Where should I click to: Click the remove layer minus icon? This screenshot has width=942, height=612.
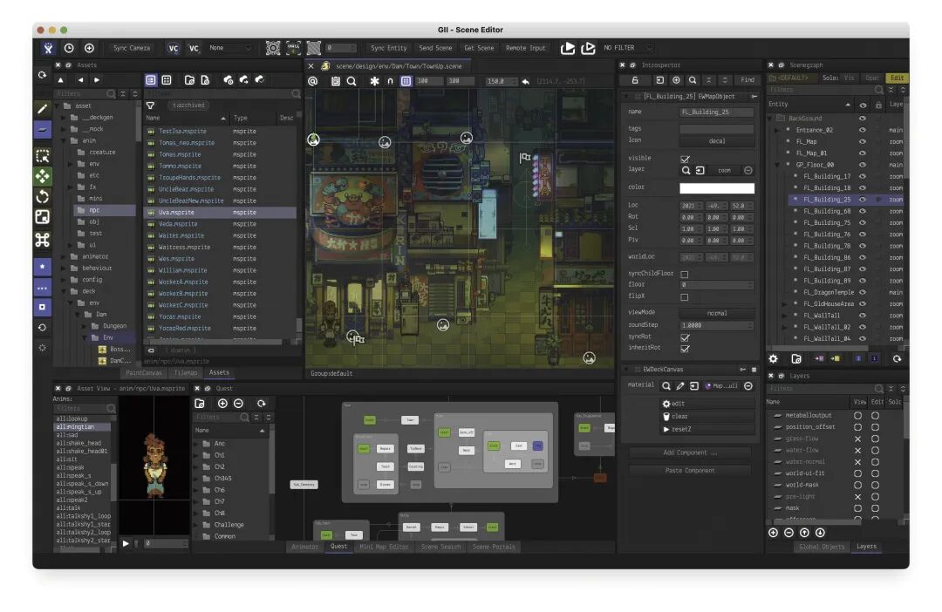pos(788,533)
